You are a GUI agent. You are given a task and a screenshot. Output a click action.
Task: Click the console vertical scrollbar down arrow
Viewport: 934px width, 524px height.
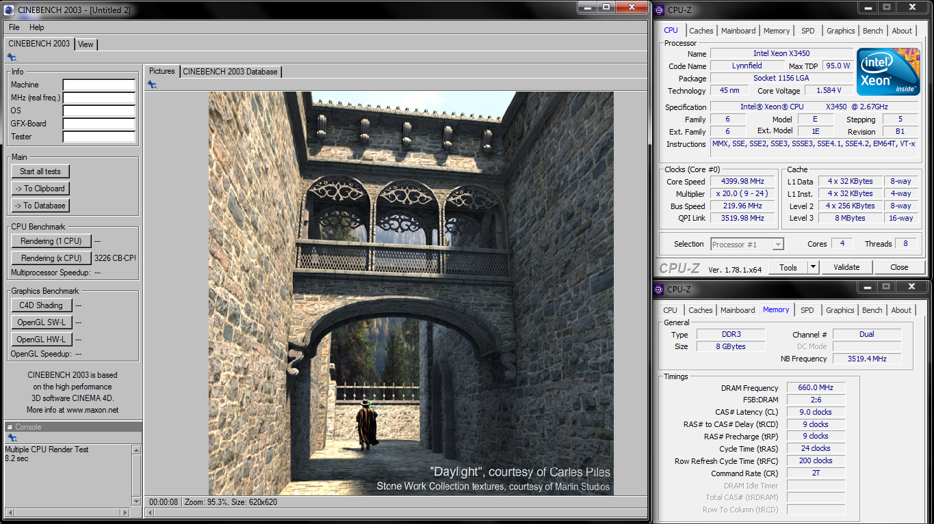pos(137,501)
